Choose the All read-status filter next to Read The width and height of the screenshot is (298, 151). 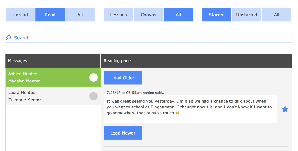pos(80,15)
